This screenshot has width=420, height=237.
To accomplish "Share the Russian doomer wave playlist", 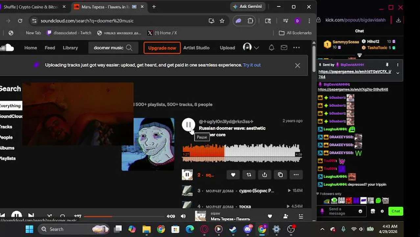I will click(265, 175).
